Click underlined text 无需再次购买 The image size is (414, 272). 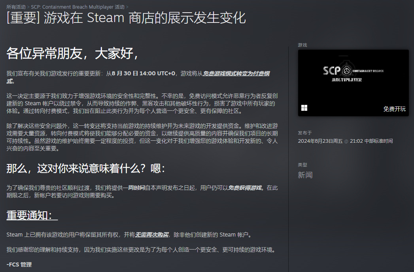(151, 235)
